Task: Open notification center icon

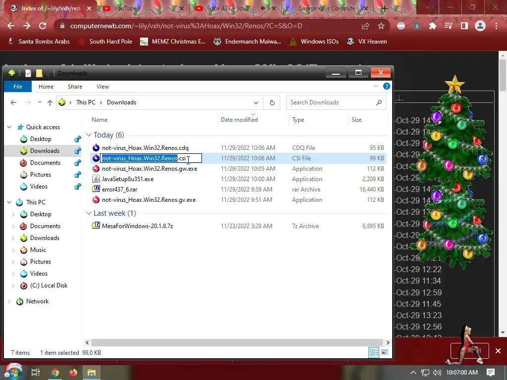Action: pos(491,373)
